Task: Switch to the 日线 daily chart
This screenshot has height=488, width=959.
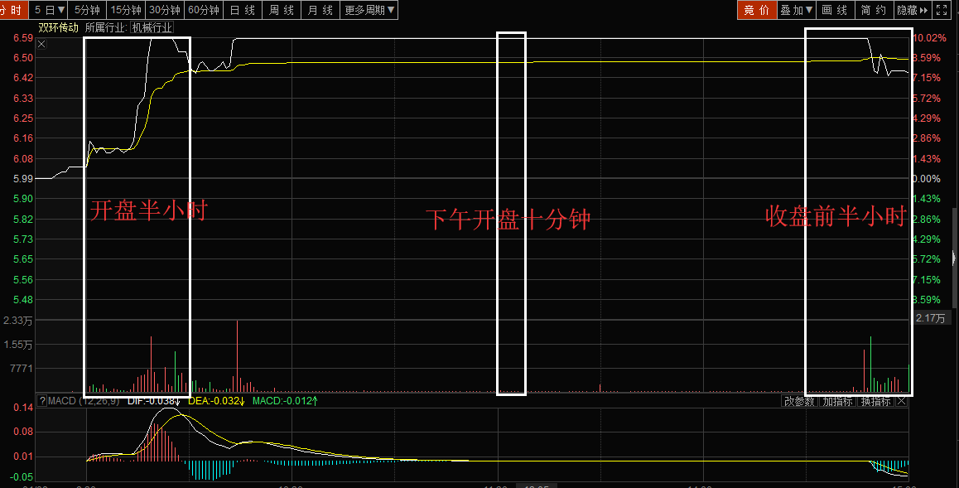Action: coord(243,10)
